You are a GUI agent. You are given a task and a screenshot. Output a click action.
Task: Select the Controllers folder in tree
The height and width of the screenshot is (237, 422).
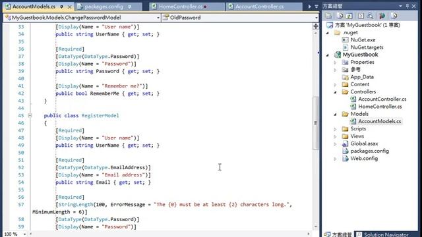pyautogui.click(x=363, y=92)
